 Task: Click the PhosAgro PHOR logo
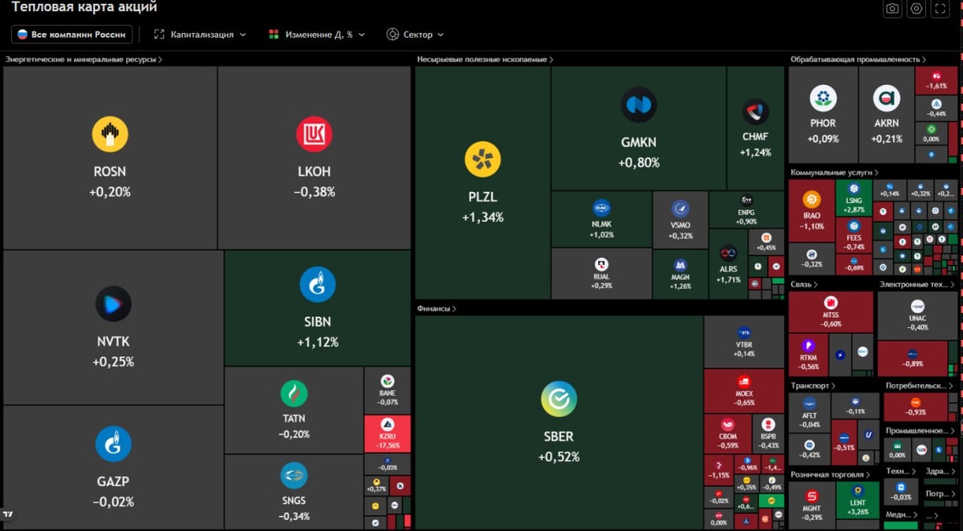pos(823,99)
